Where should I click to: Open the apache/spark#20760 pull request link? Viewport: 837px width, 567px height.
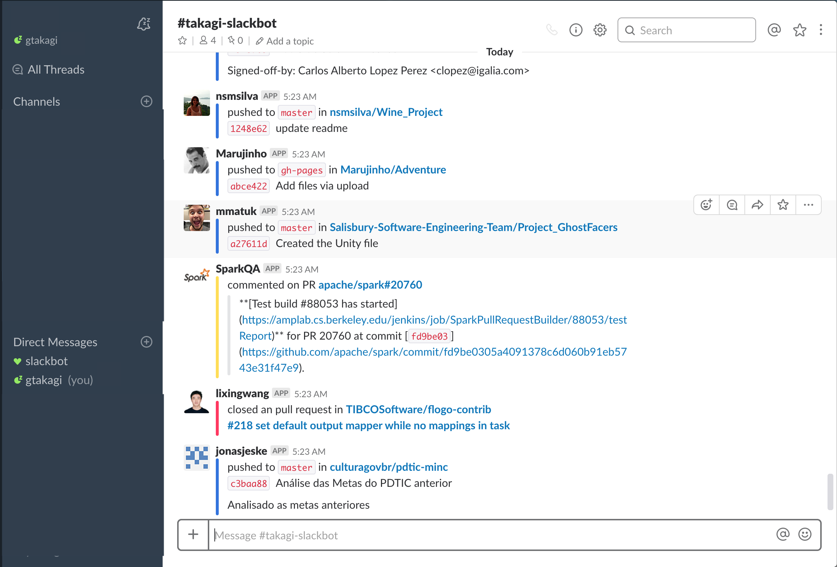click(x=370, y=285)
